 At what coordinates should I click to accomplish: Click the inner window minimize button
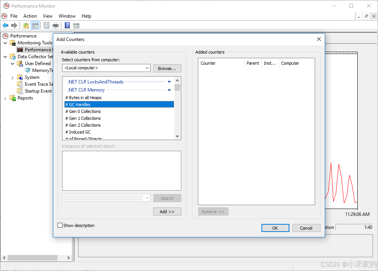(x=359, y=16)
